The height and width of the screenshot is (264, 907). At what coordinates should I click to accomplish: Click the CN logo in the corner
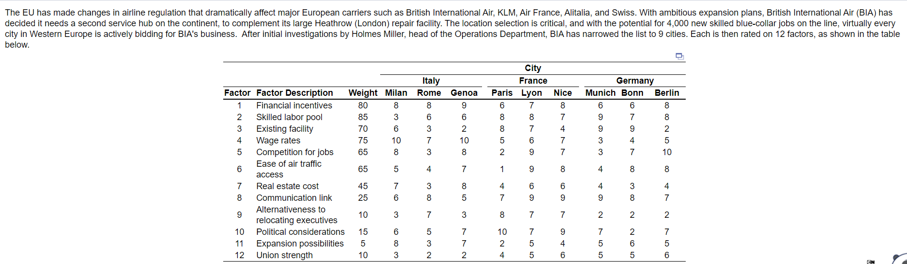870,262
